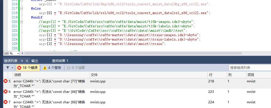
Task: Click the commented t10k-images line 220
Action: coord(117,22)
